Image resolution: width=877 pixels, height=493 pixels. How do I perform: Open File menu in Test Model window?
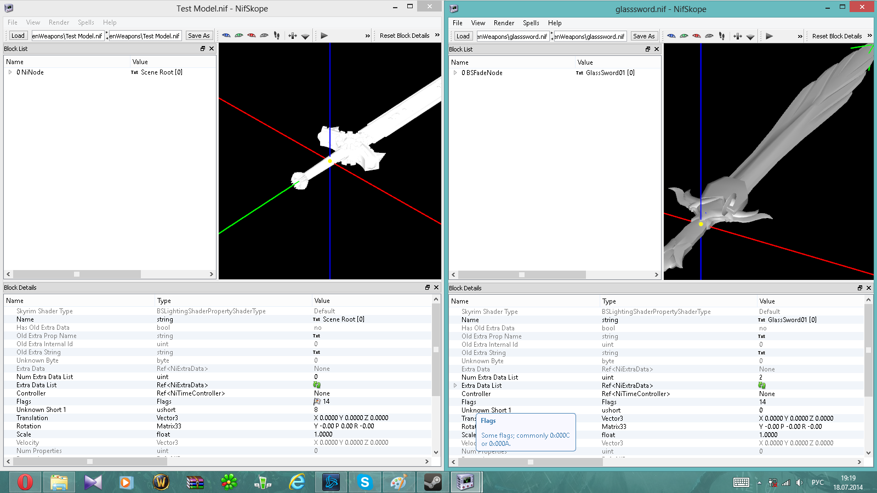13,22
